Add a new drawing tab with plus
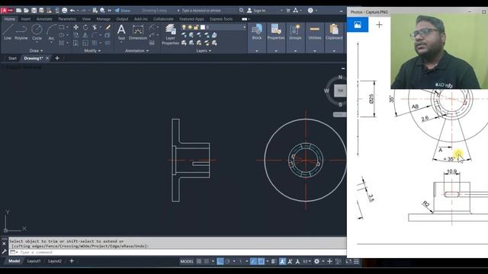488x274 pixels. pyautogui.click(x=57, y=58)
